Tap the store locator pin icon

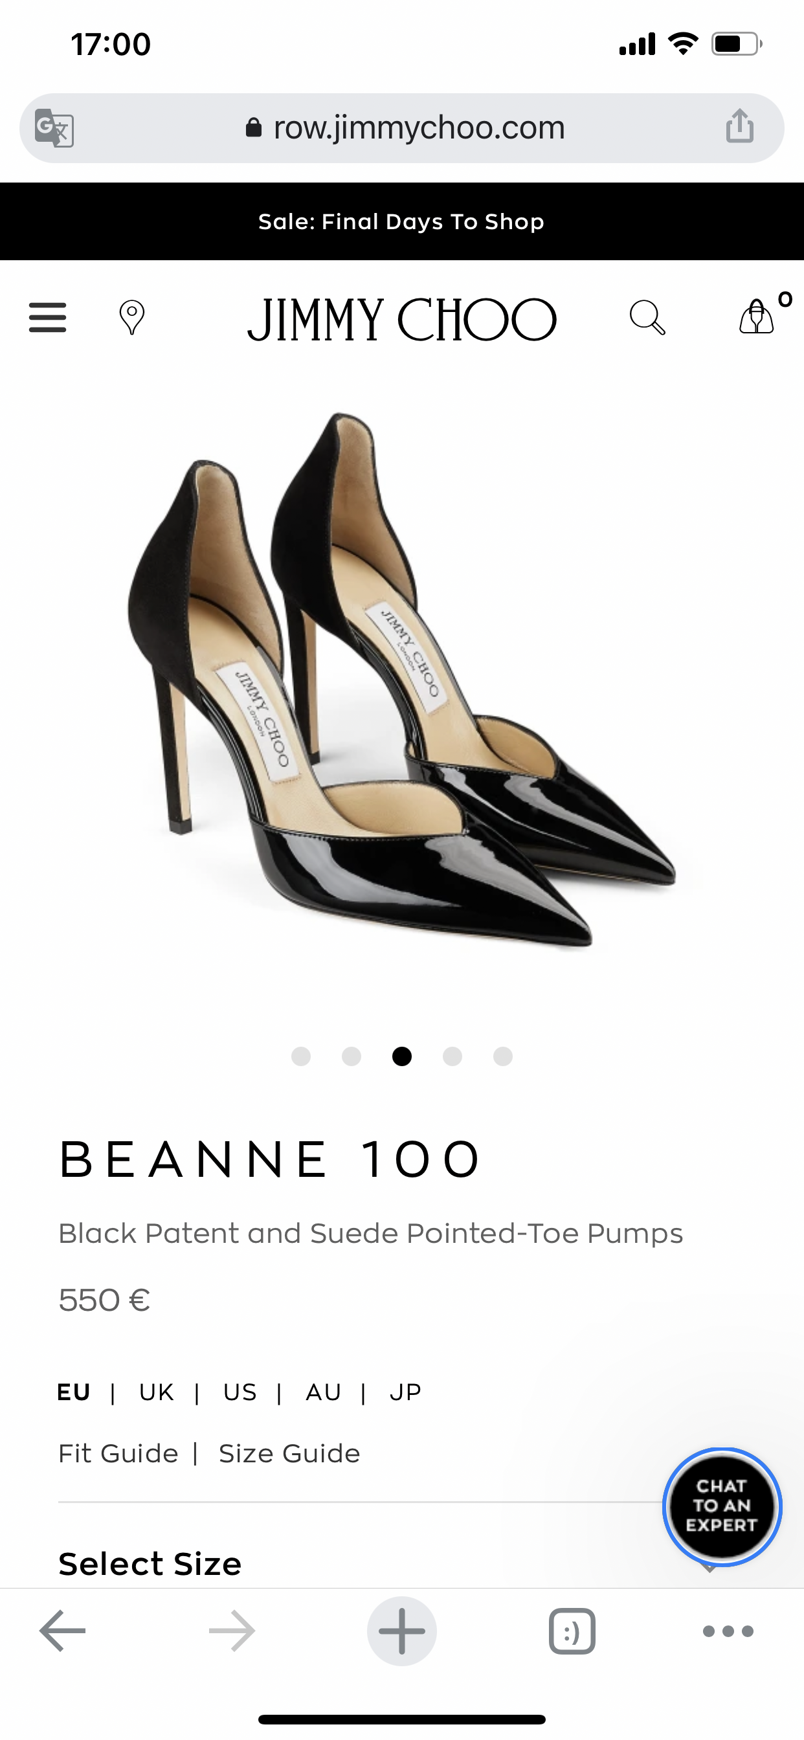coord(132,317)
